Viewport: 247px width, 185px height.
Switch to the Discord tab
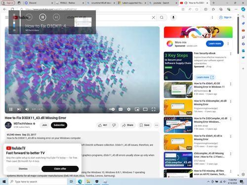click(39, 3)
